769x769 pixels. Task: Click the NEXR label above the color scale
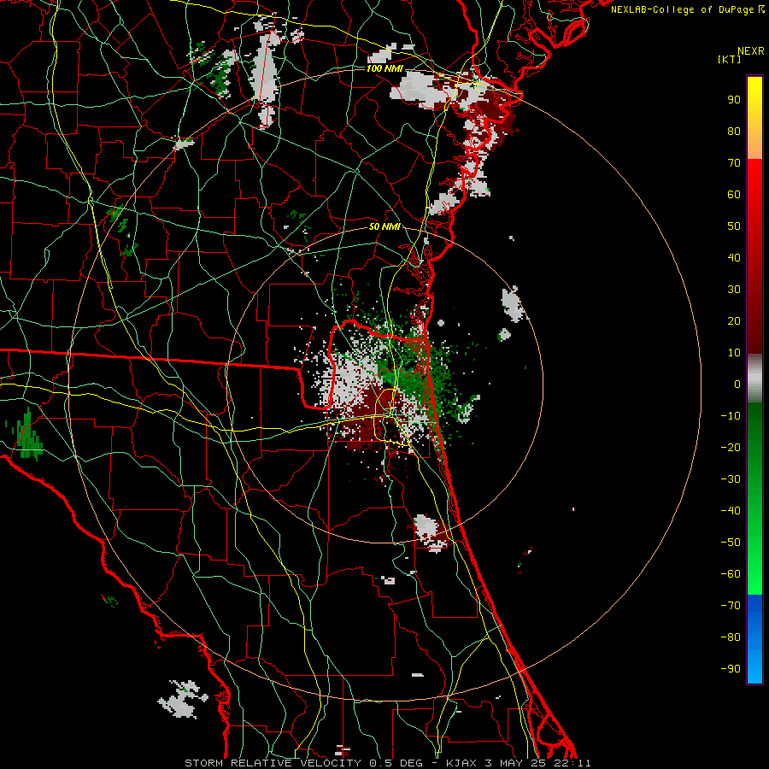[751, 51]
